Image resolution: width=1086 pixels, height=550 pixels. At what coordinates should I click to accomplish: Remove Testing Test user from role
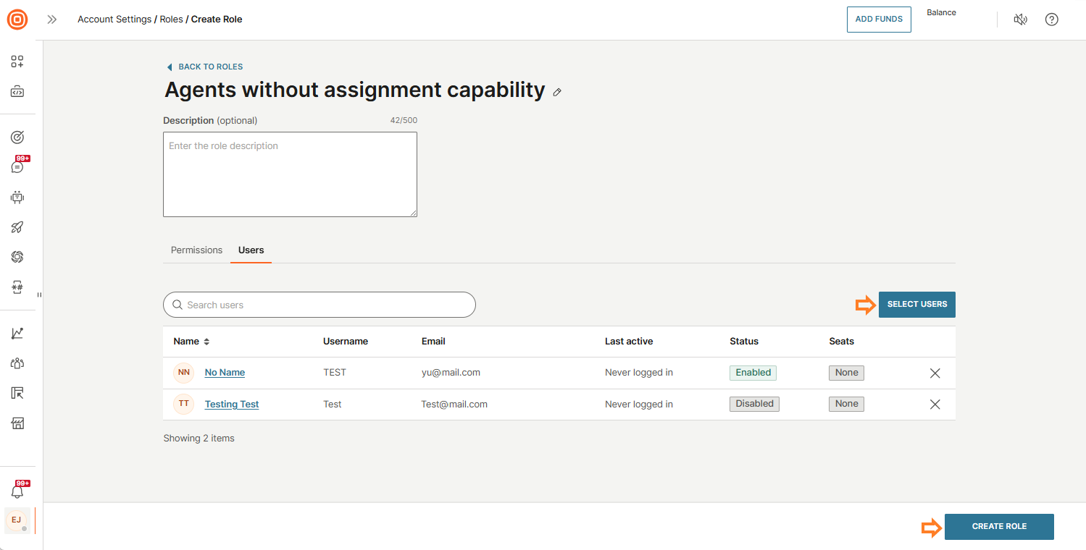(x=935, y=405)
